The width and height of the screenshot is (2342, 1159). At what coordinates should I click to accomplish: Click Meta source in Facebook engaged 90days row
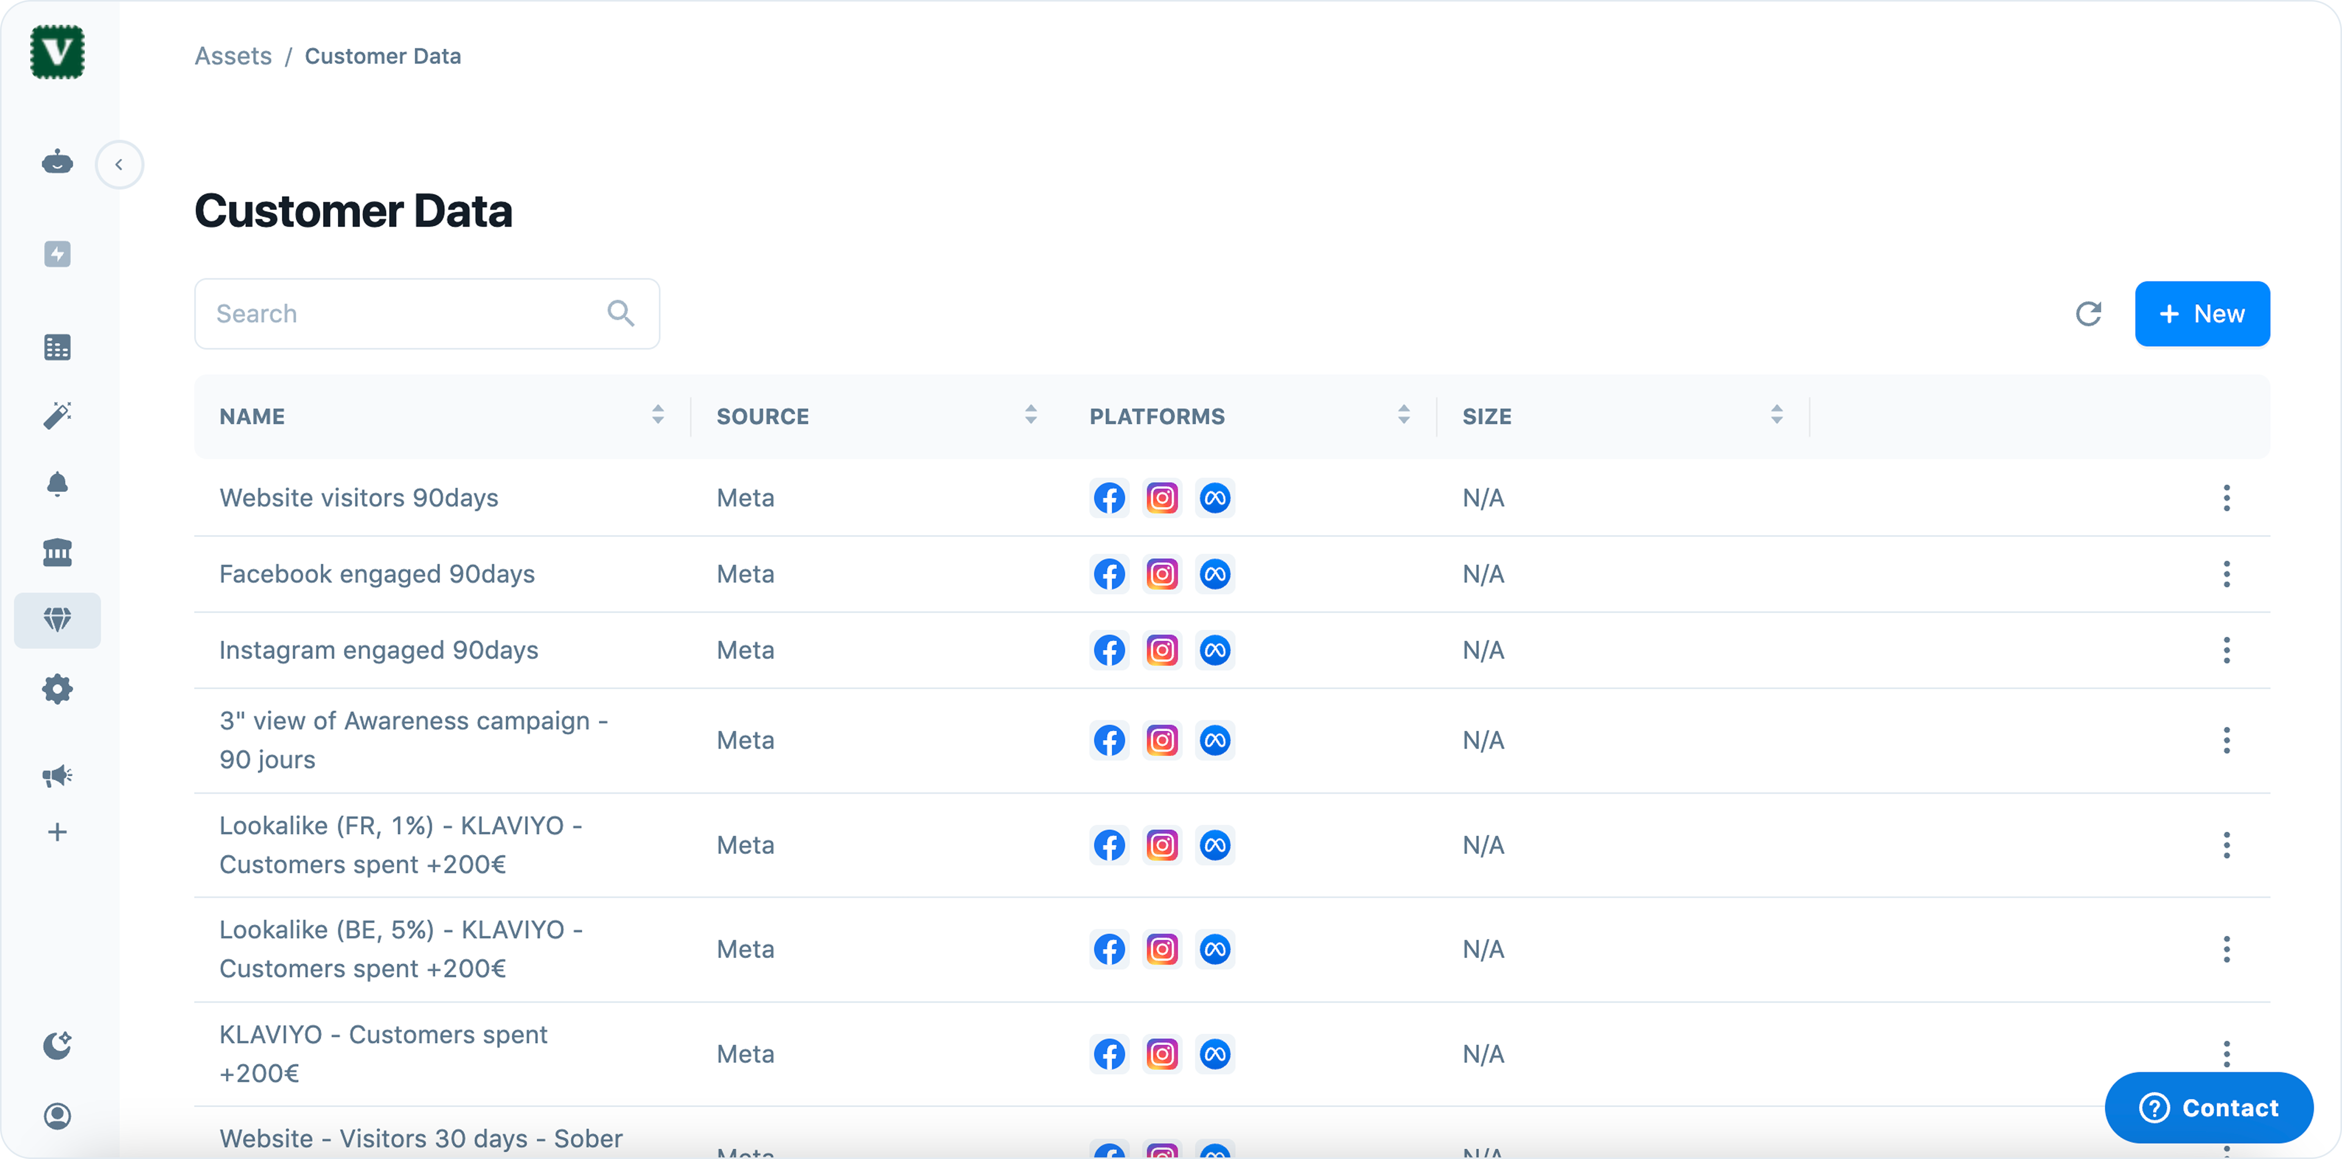(x=745, y=574)
